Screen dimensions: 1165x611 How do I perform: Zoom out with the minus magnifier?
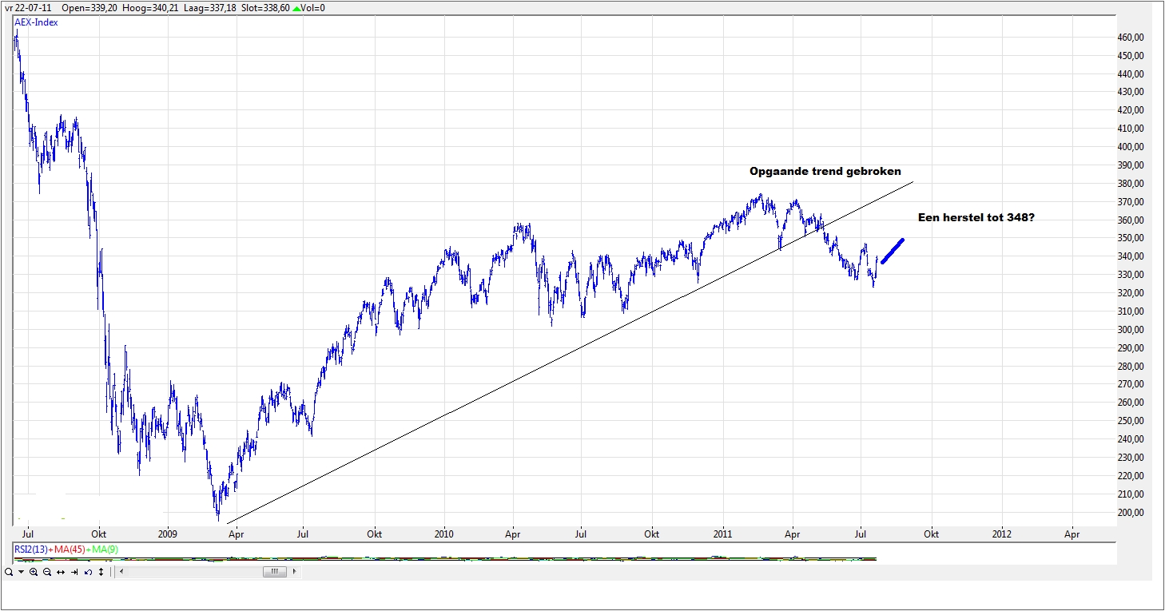tap(47, 572)
